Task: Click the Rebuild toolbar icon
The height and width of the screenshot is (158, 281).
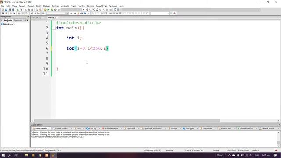Action: [55, 10]
